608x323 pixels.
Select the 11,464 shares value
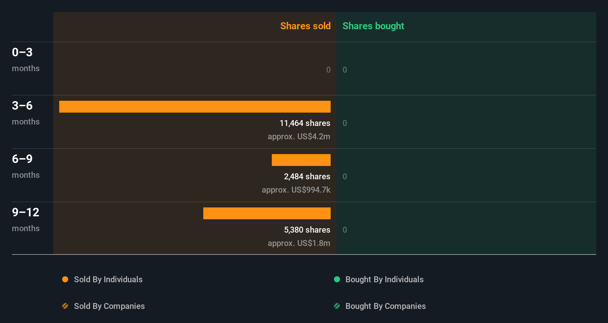(305, 123)
